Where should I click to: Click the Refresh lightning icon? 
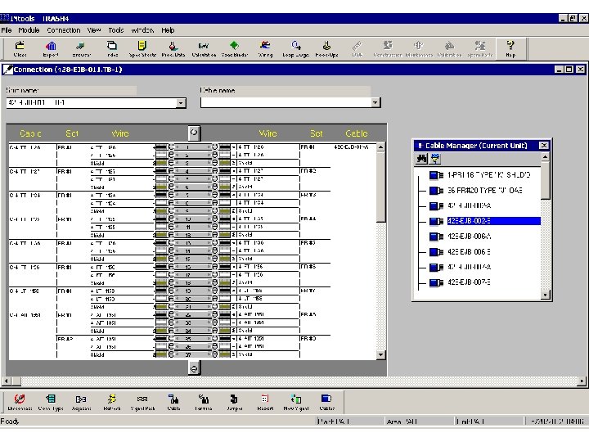coord(112,402)
